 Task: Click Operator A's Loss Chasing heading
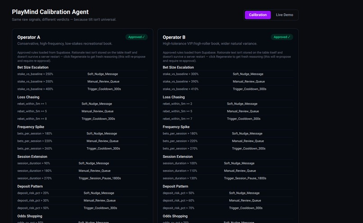click(28, 97)
